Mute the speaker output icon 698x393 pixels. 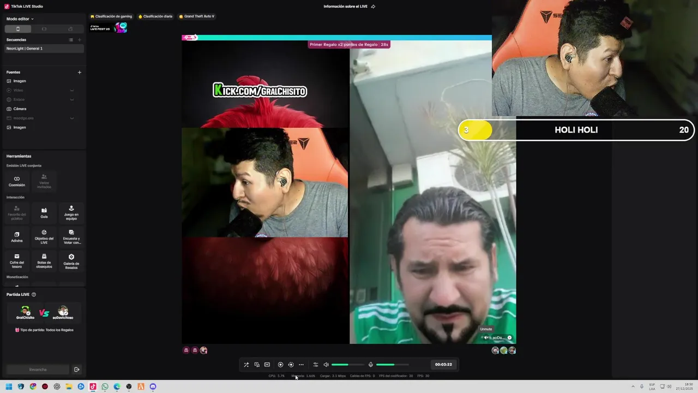click(x=326, y=365)
